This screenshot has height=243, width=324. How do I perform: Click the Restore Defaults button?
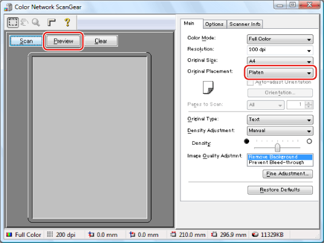280,190
